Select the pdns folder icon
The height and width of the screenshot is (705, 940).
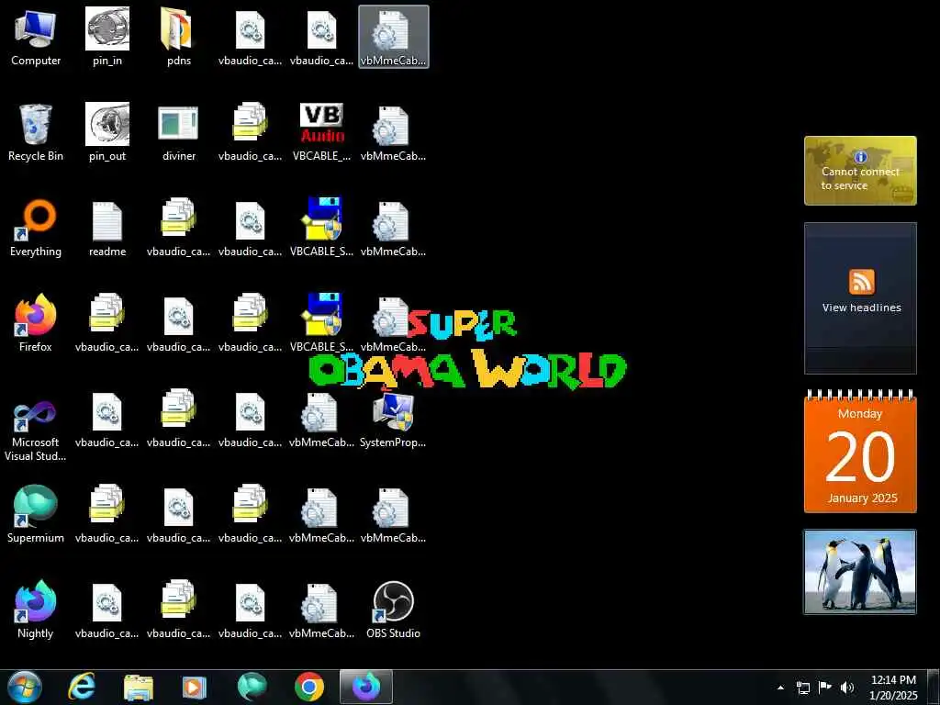pyautogui.click(x=179, y=37)
